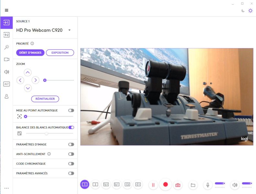Take a snapshot with the camera icon
Screen dimensions: 256x194
click(x=178, y=185)
